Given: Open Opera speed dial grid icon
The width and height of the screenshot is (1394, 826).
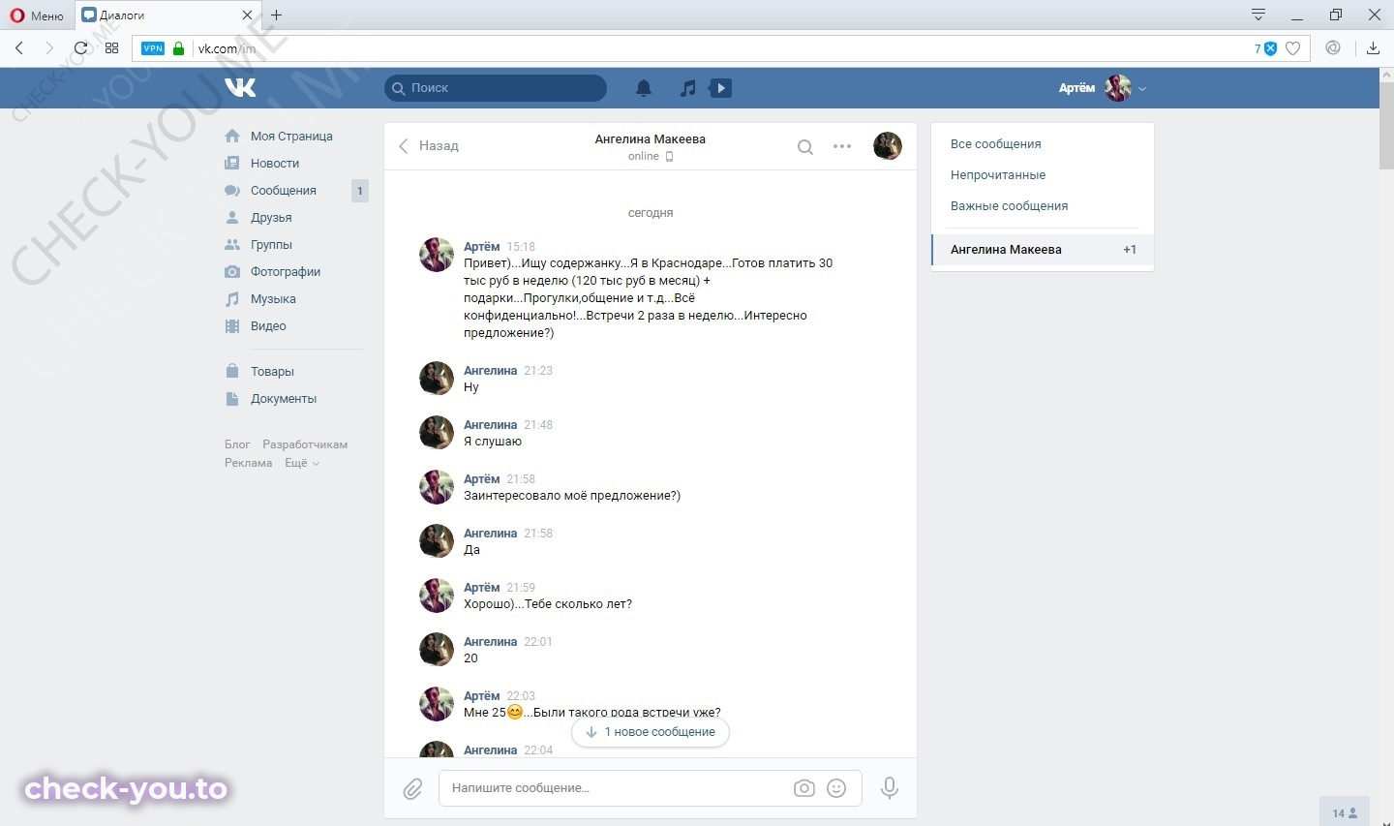Looking at the screenshot, I should (x=112, y=47).
